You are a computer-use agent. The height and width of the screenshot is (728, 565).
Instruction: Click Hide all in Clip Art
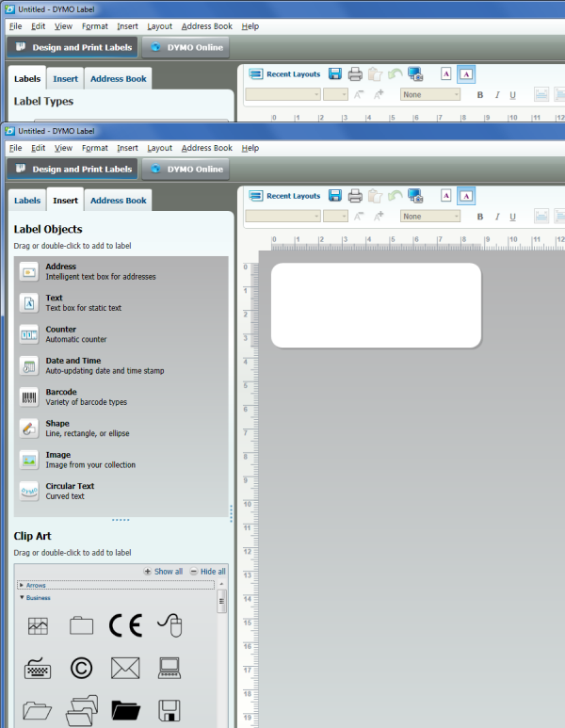point(207,572)
